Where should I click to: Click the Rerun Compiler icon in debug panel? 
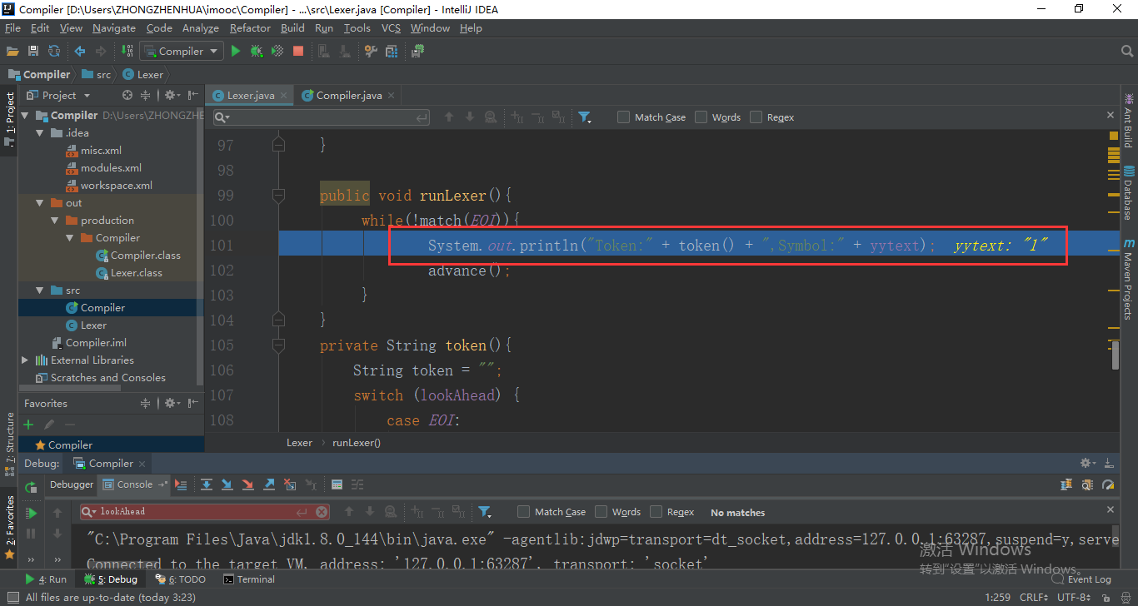click(x=31, y=488)
